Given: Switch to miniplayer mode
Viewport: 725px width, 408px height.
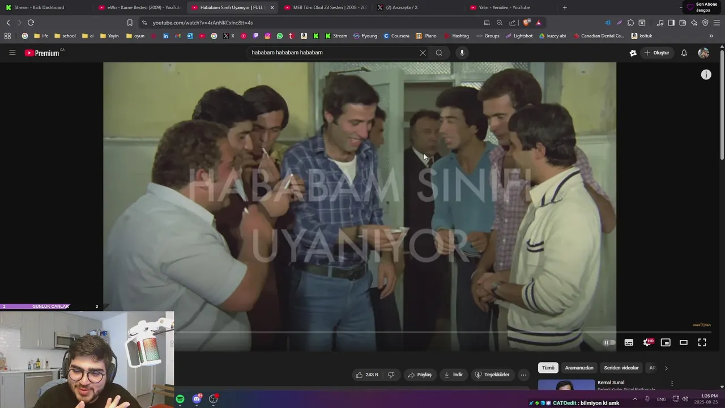Looking at the screenshot, I should pos(666,342).
